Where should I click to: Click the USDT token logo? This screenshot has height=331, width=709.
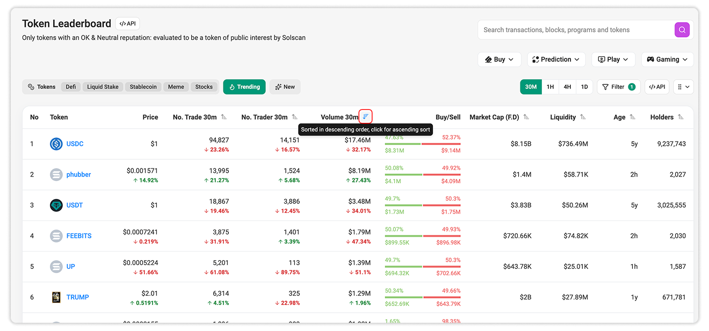click(56, 205)
